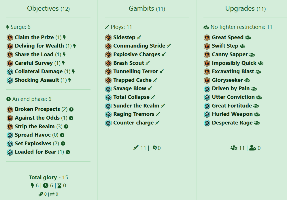This screenshot has height=200, width=287.
Task: Open the Hurled Weapon upgrade card
Action: tap(232, 114)
